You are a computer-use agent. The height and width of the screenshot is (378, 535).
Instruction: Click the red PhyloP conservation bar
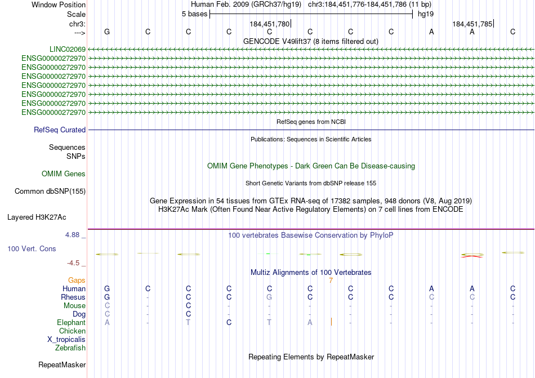point(472,256)
